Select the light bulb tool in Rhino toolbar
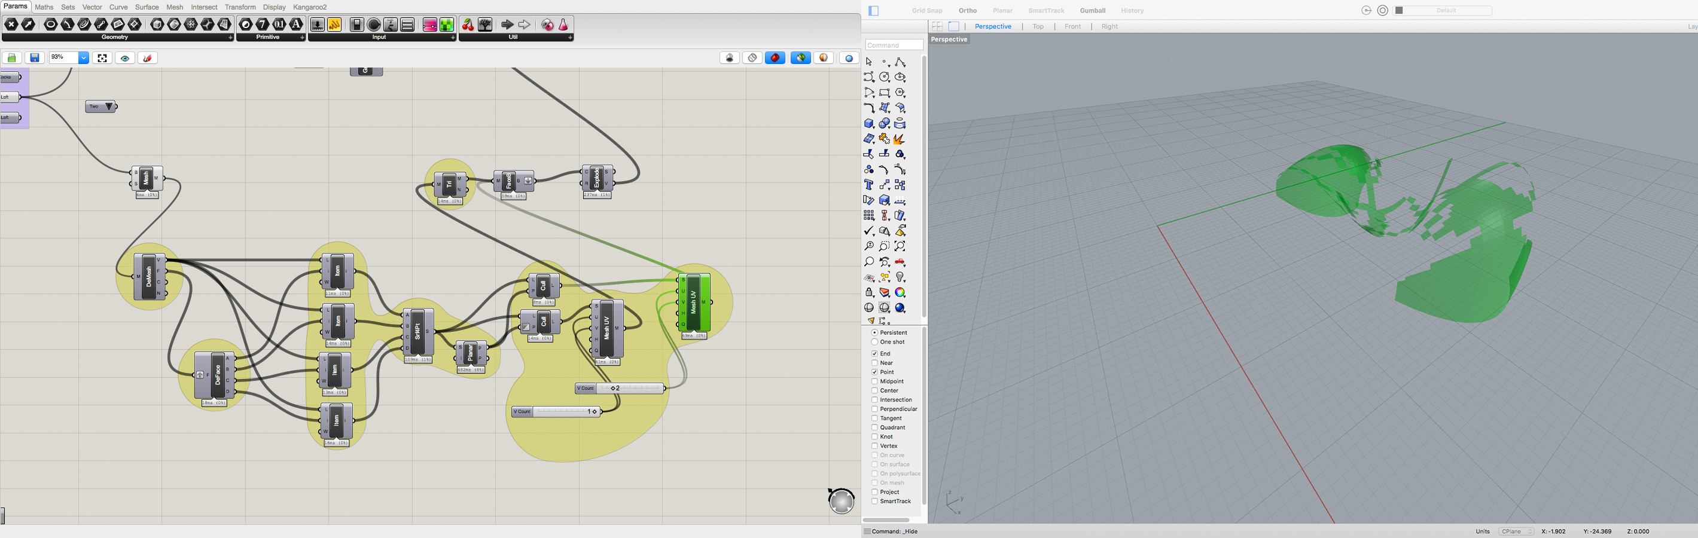This screenshot has width=1698, height=538. (x=900, y=277)
